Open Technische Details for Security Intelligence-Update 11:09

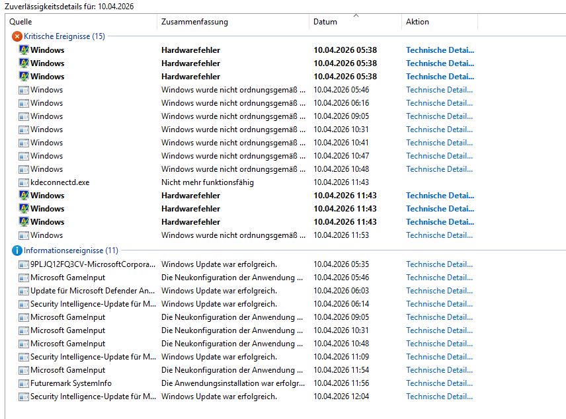439,357
